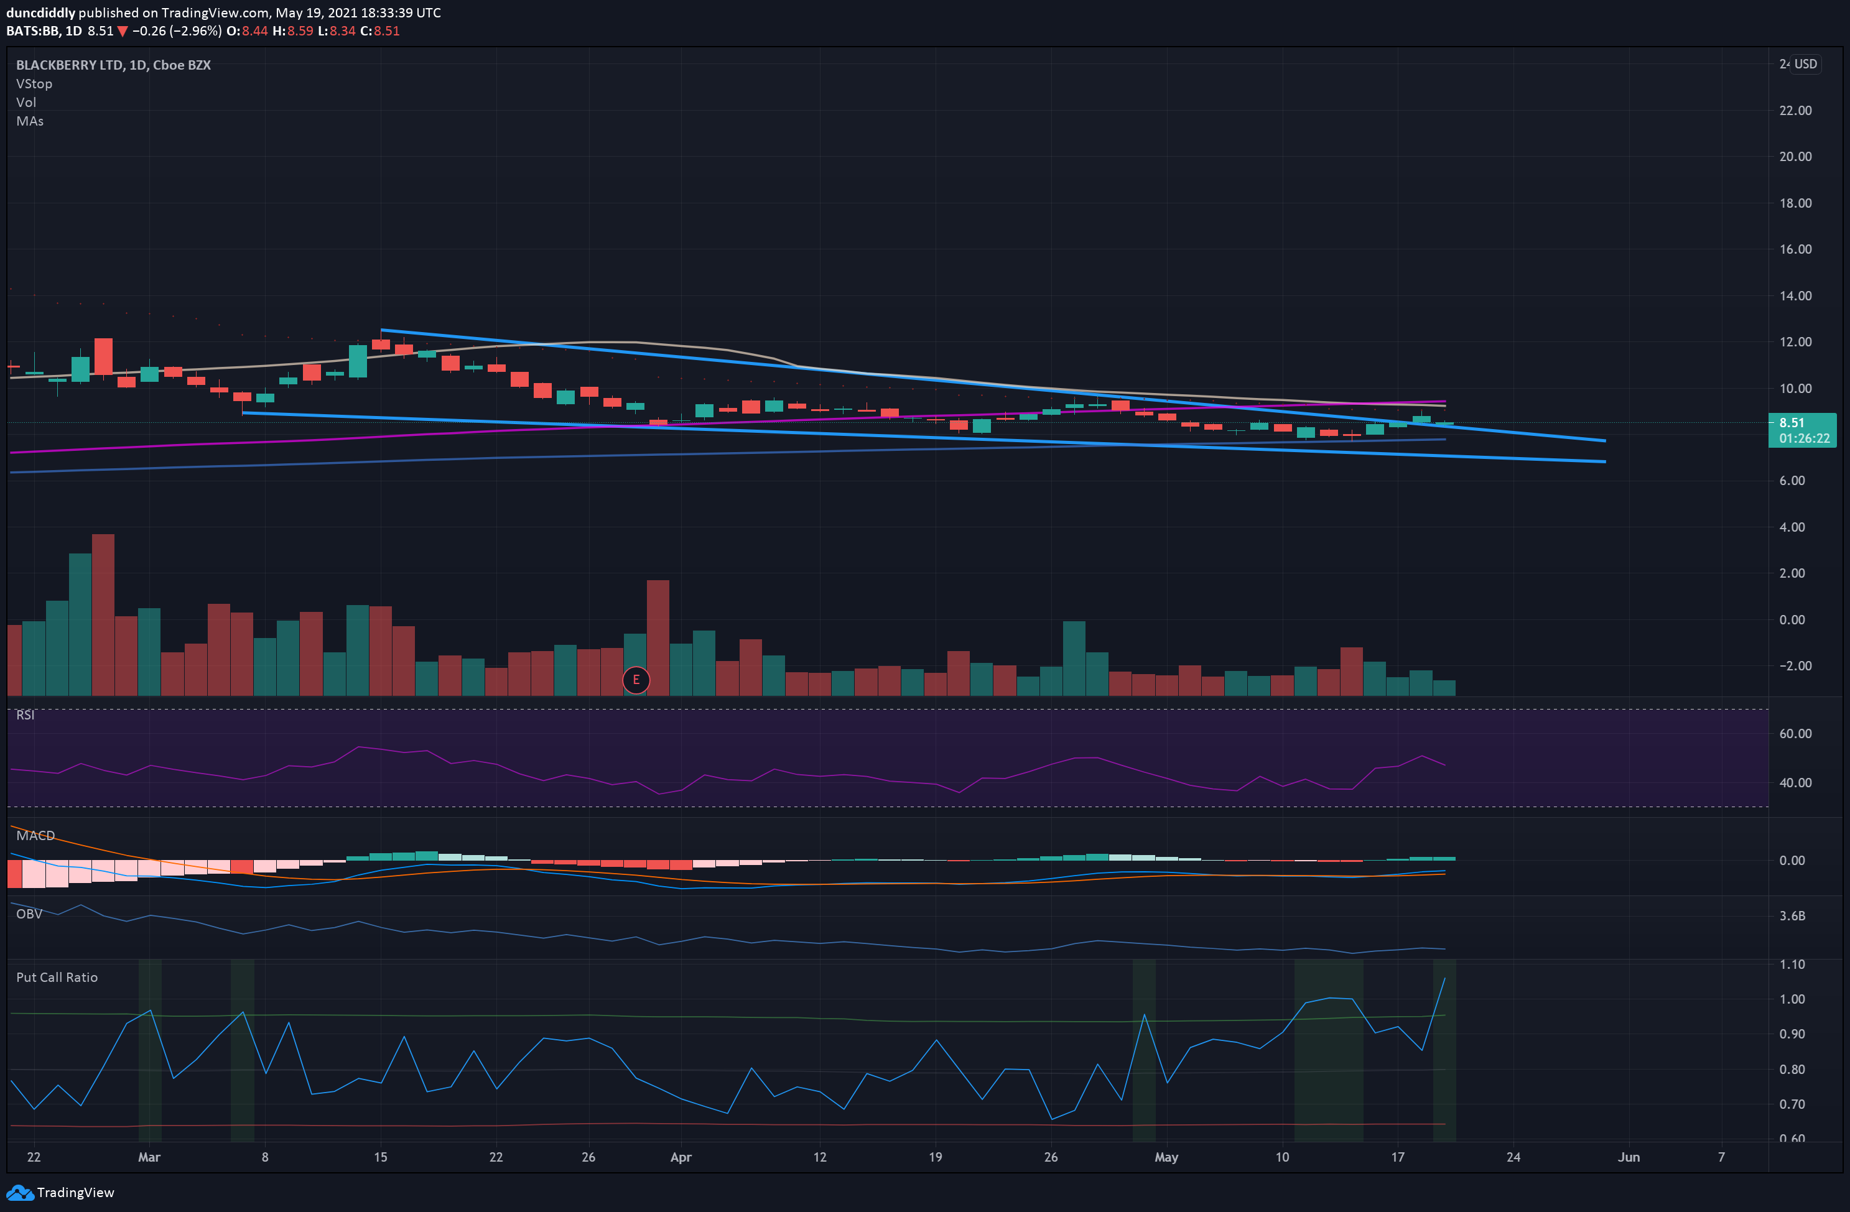Click the 3.6B OBV axis value
This screenshot has height=1212, width=1850.
(1793, 916)
